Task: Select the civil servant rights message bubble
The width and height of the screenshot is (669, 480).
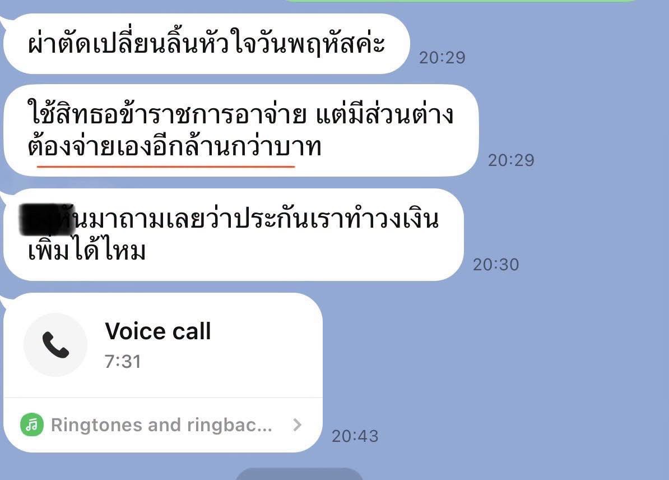Action: tap(241, 130)
